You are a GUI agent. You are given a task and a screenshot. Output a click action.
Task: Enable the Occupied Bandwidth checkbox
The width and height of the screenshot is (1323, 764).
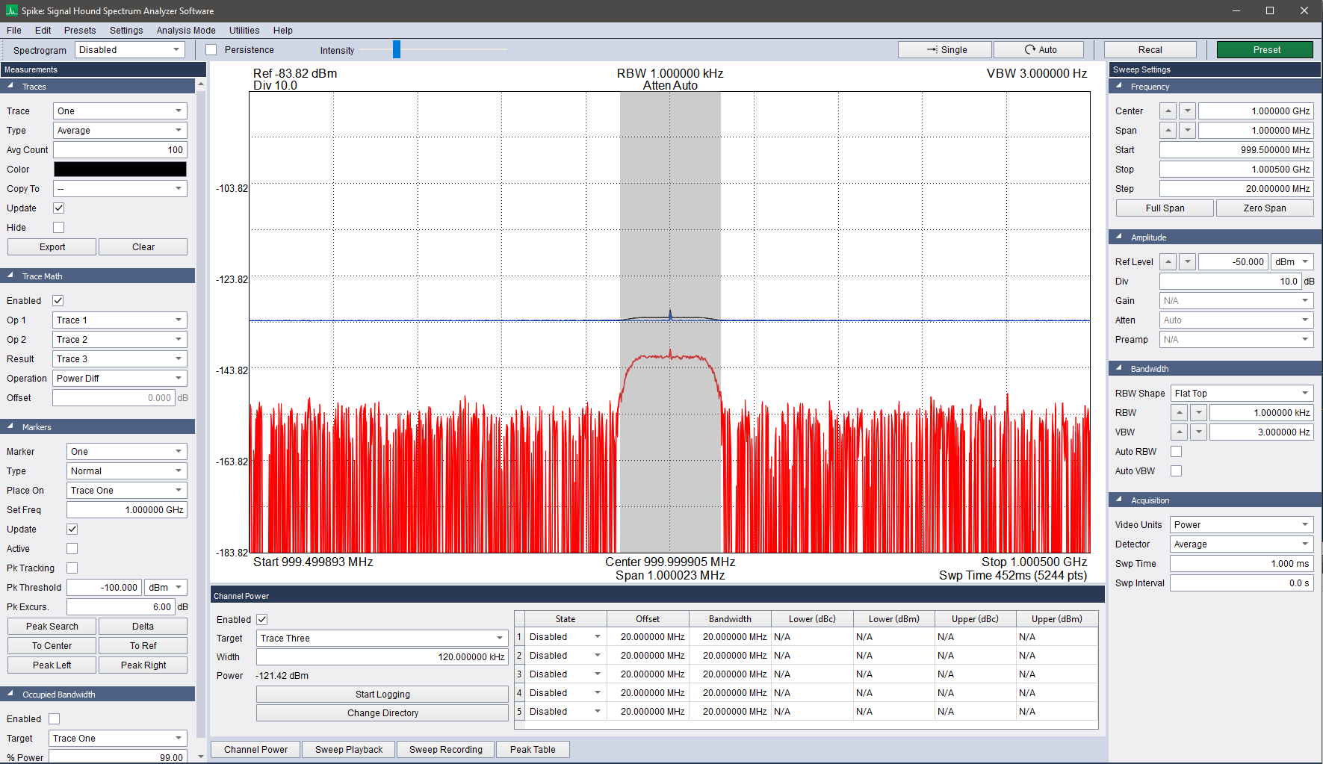point(55,719)
